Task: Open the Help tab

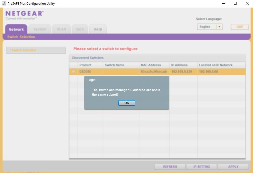Action: pyautogui.click(x=98, y=29)
